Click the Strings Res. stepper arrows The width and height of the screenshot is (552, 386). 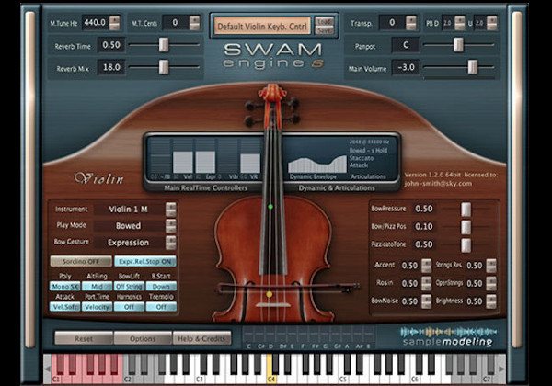(491, 266)
